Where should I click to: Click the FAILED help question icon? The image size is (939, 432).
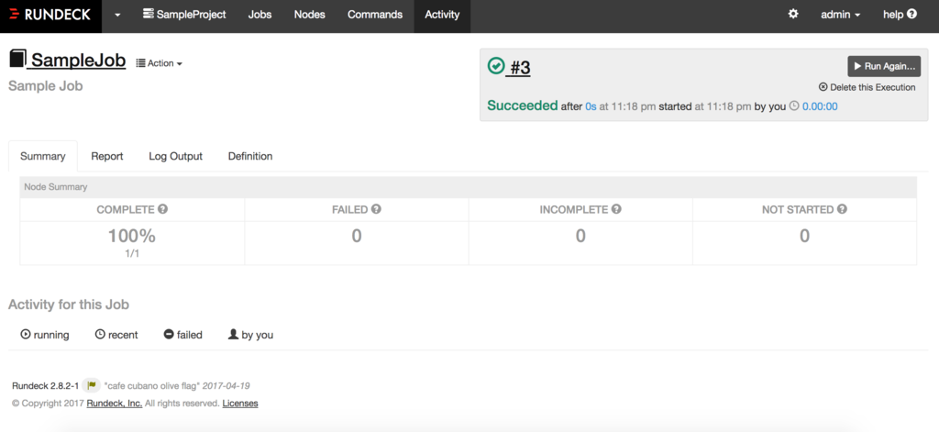[x=376, y=209]
